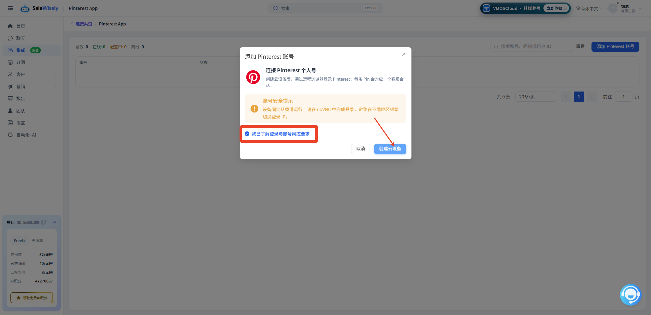Uncheck 我已了解登录与账号风控要求 checkbox

point(247,134)
